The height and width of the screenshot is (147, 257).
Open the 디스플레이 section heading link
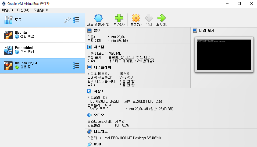click(102, 67)
